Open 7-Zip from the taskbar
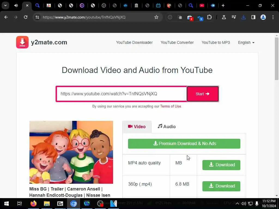This screenshot has height=209, width=279. pos(60,204)
